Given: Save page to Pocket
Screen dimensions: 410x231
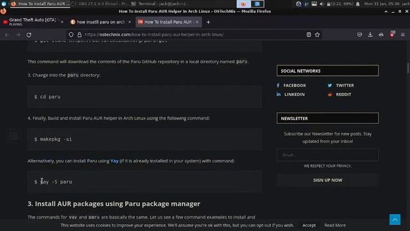Looking at the screenshot, I should [x=359, y=35].
